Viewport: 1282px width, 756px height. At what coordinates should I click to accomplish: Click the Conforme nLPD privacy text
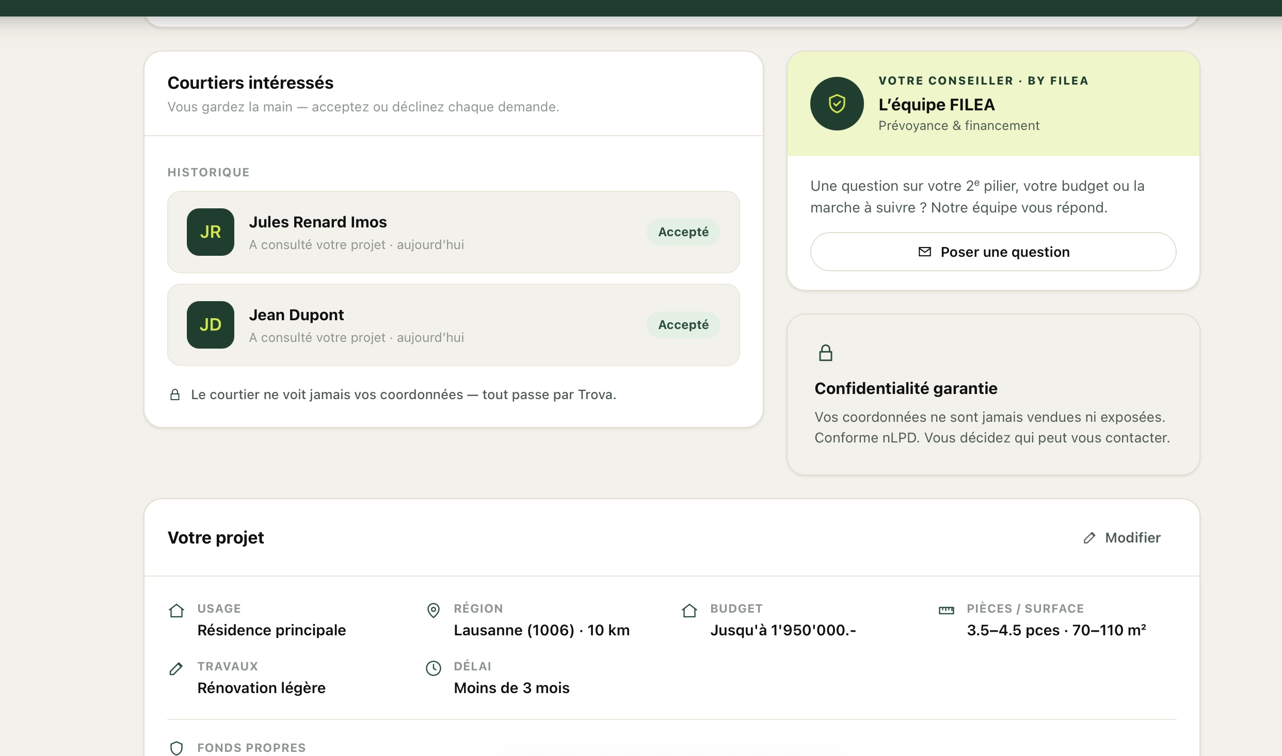(x=992, y=428)
